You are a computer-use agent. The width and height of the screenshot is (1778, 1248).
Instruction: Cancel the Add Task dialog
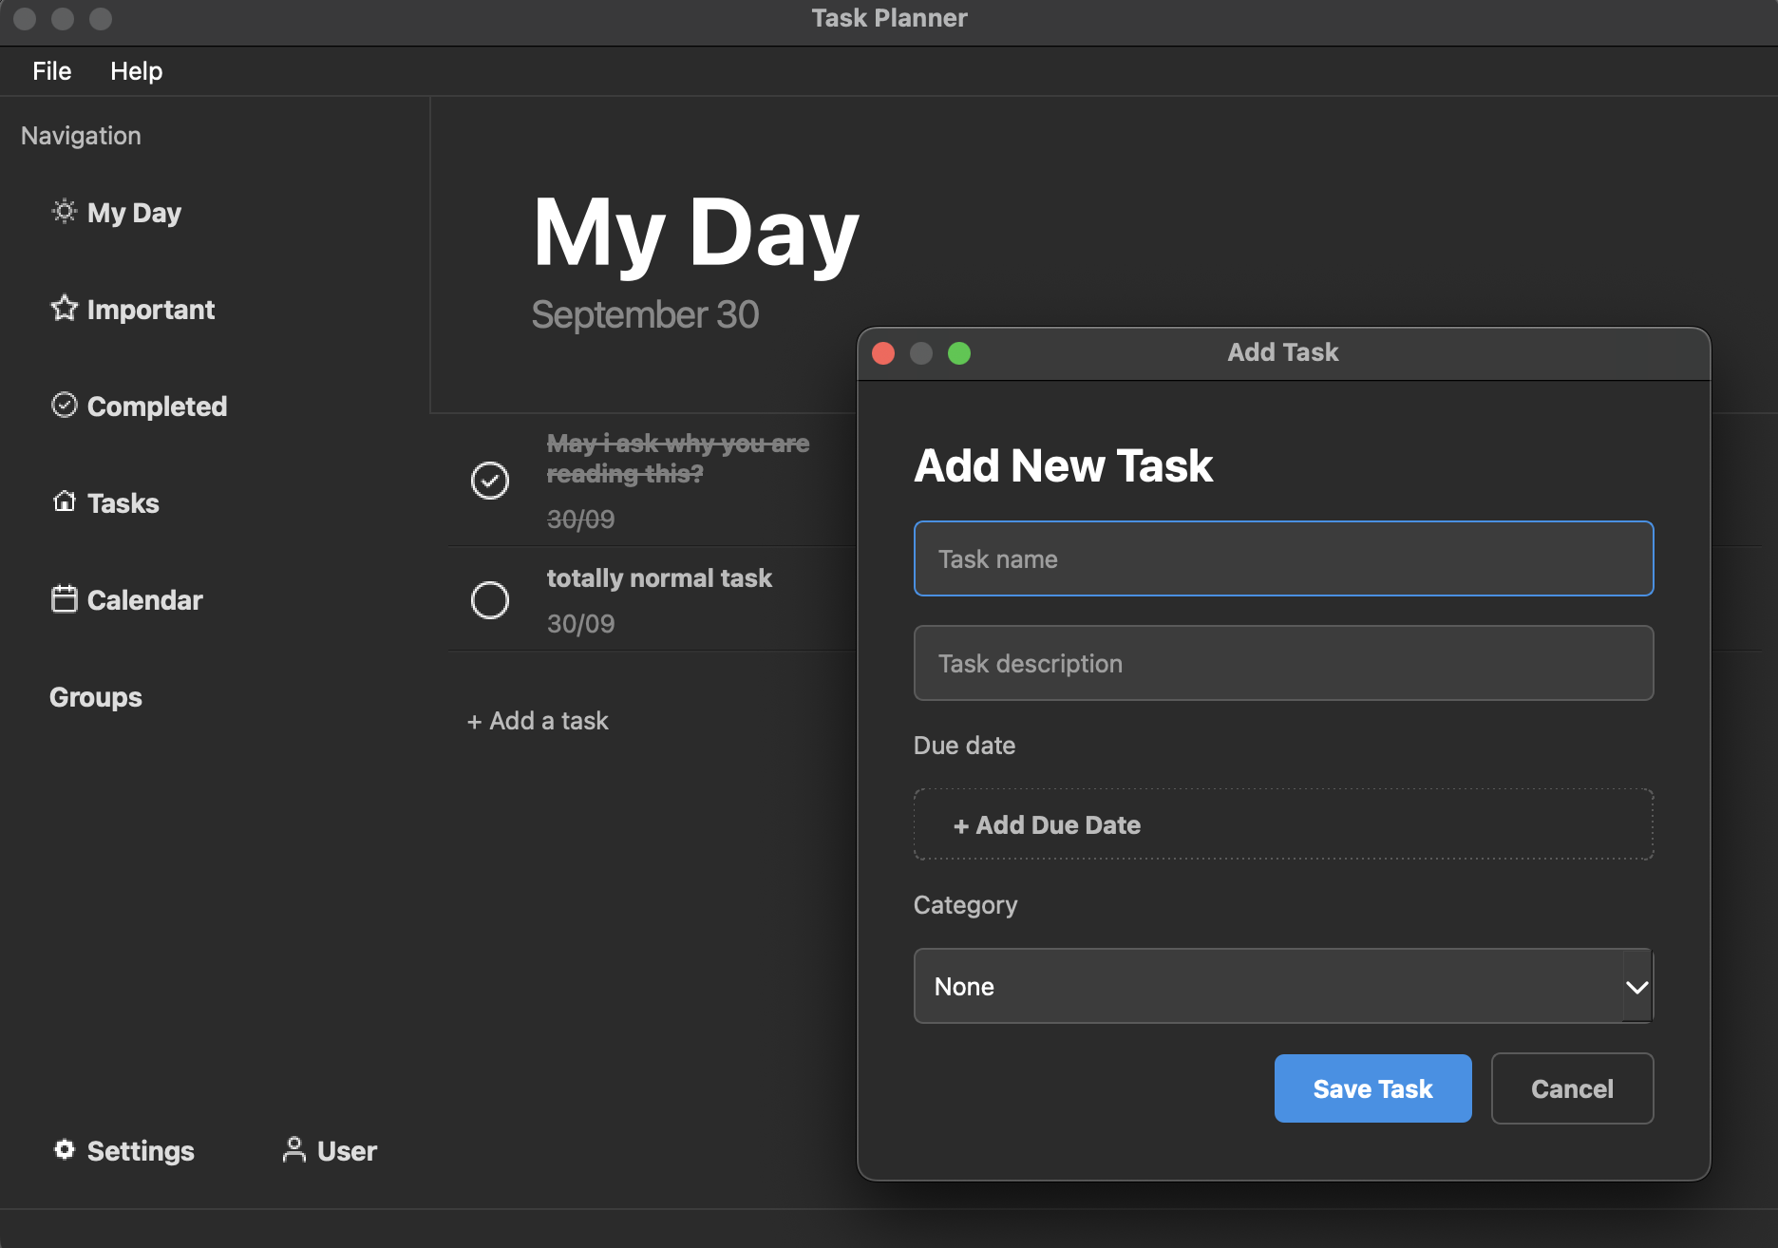coord(1572,1088)
